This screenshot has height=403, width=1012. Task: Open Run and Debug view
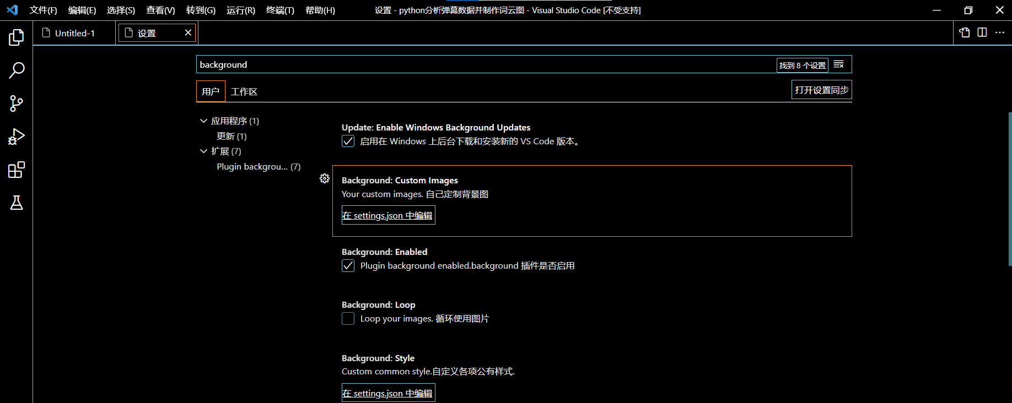tap(17, 137)
